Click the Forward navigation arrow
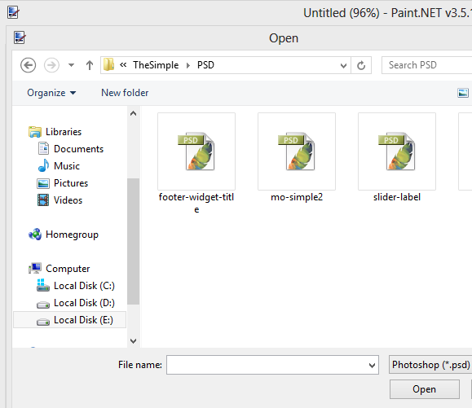The image size is (472, 408). [51, 65]
